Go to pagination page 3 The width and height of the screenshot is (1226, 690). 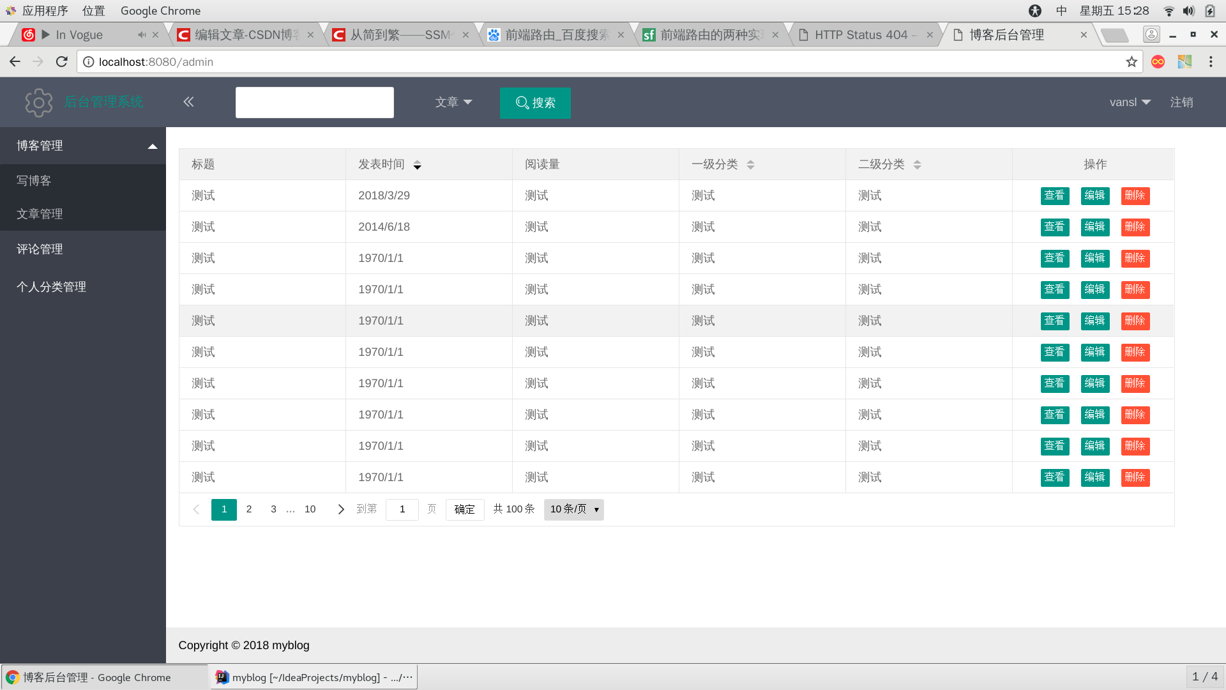click(x=273, y=509)
